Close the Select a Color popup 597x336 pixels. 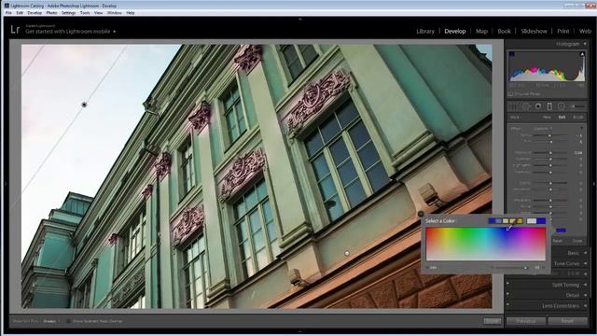coord(421,214)
